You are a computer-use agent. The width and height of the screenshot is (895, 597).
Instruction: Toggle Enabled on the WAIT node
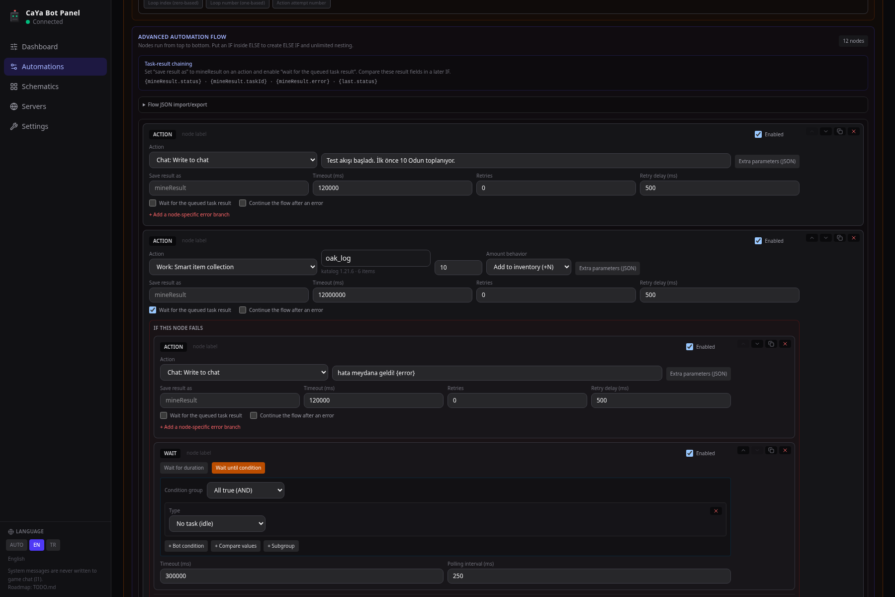coord(690,453)
